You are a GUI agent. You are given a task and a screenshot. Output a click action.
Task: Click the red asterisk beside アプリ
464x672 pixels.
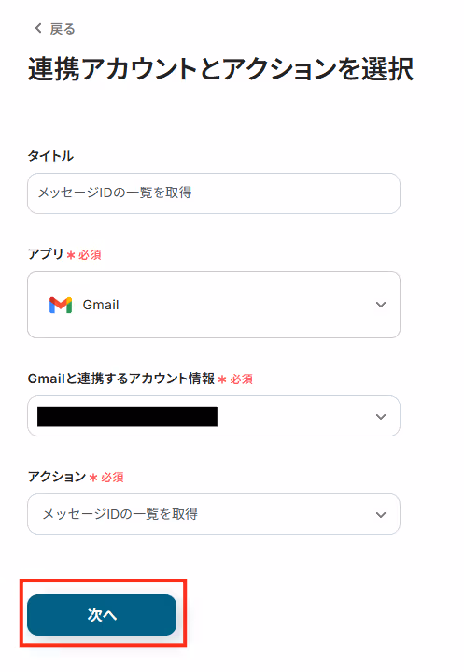pos(71,255)
